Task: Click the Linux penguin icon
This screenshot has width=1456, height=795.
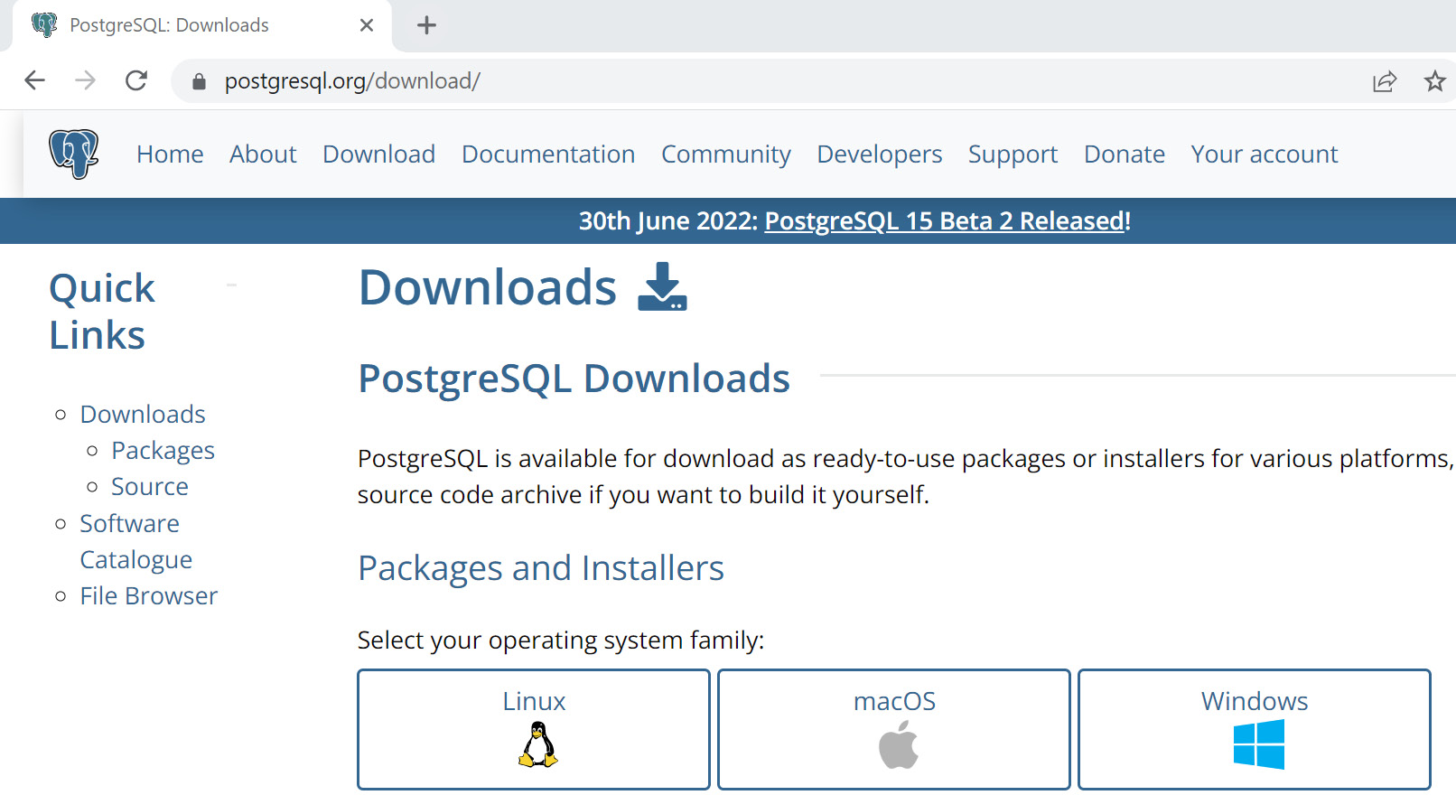Action: [537, 744]
